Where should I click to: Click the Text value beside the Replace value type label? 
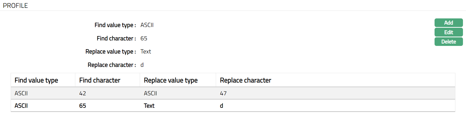pyautogui.click(x=146, y=51)
